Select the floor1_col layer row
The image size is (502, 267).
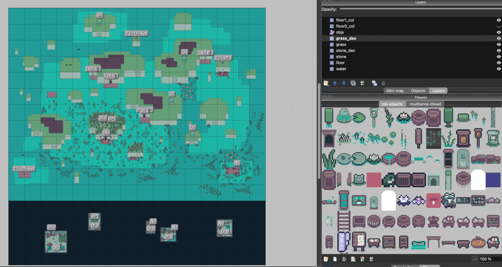point(412,20)
